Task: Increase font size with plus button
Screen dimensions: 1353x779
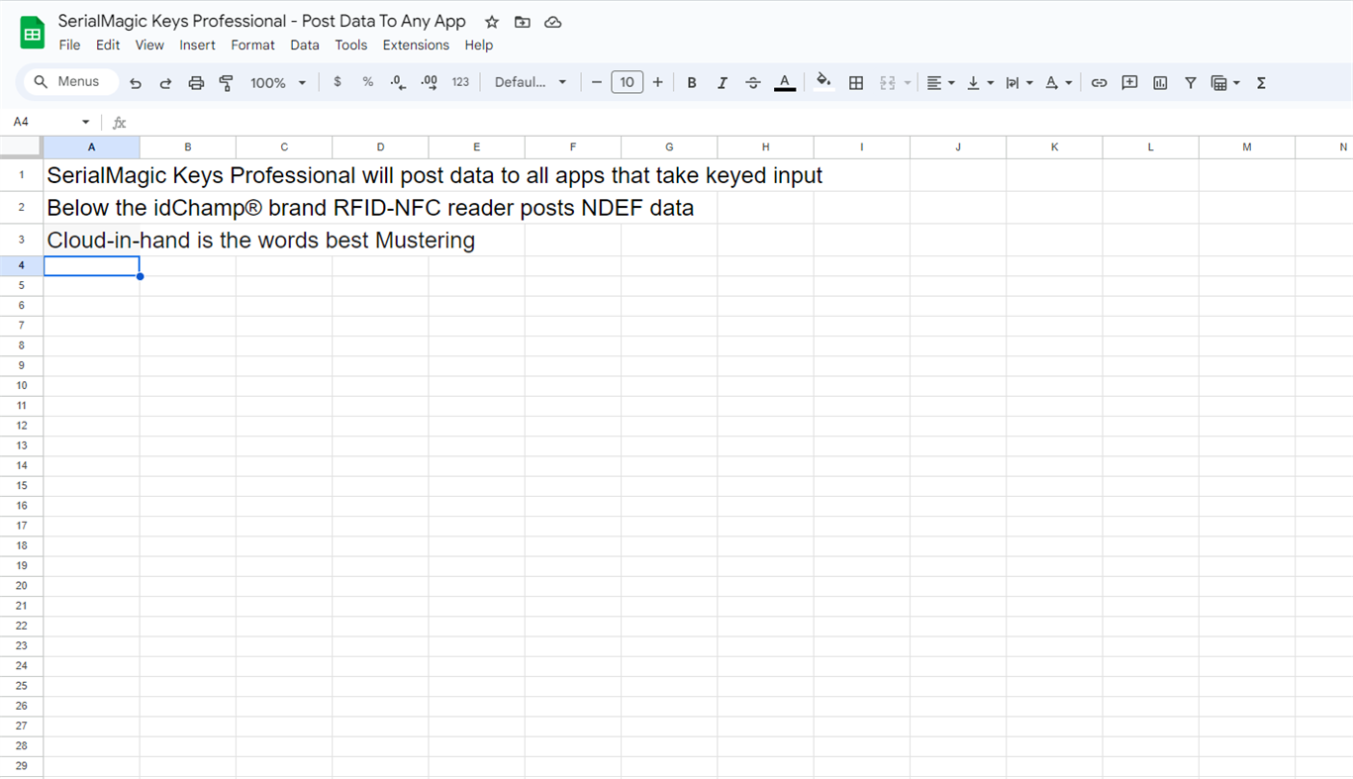Action: point(657,82)
